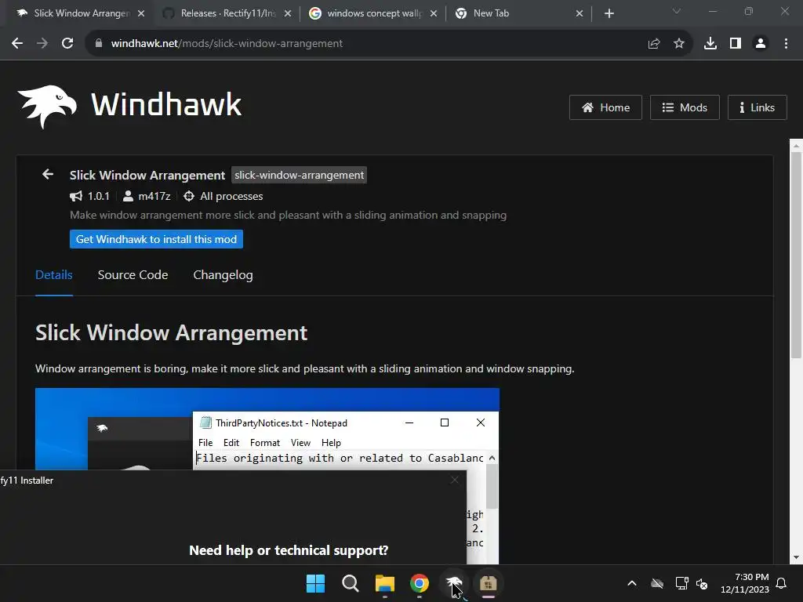The width and height of the screenshot is (803, 602).
Task: Click the Windhawk title text
Action: pos(166,104)
